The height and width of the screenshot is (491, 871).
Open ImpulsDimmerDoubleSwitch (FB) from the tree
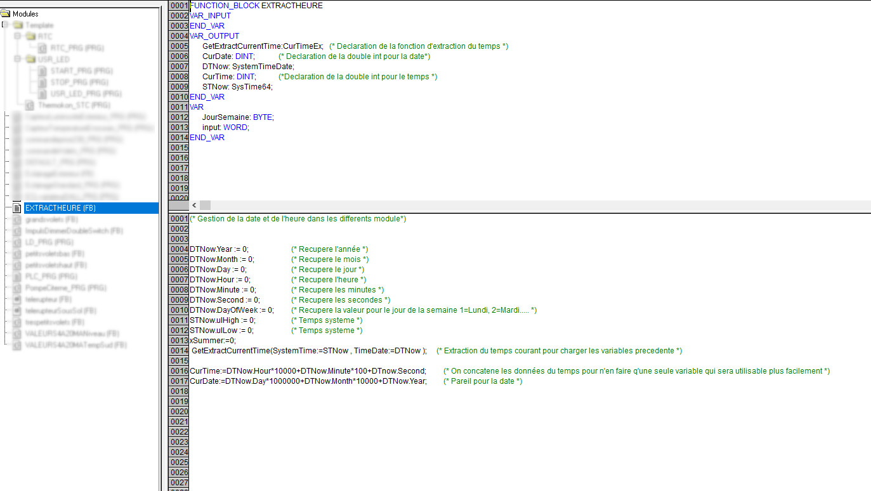(x=74, y=230)
